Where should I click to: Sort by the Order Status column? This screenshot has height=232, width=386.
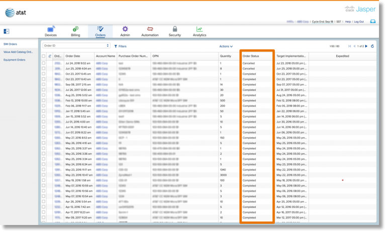[251, 56]
